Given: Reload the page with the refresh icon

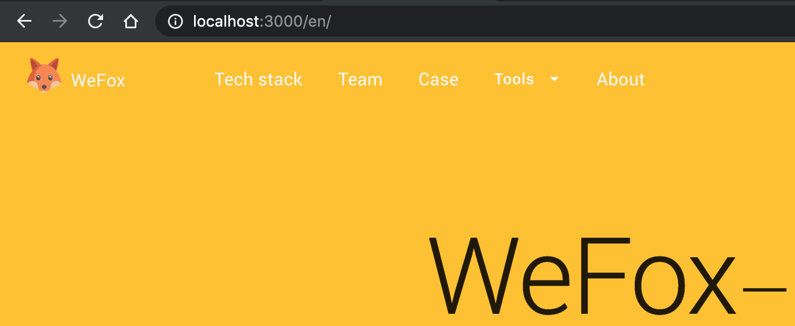Looking at the screenshot, I should pos(95,22).
